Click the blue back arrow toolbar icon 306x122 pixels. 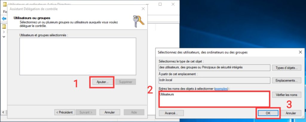[4, 19]
